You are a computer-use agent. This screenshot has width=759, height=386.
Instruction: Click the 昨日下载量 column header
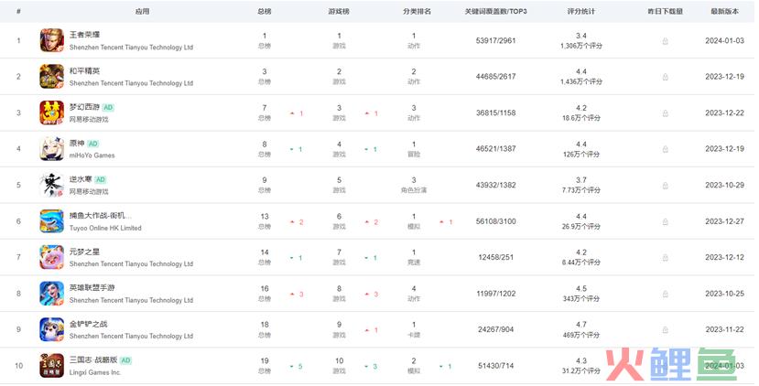pyautogui.click(x=665, y=11)
